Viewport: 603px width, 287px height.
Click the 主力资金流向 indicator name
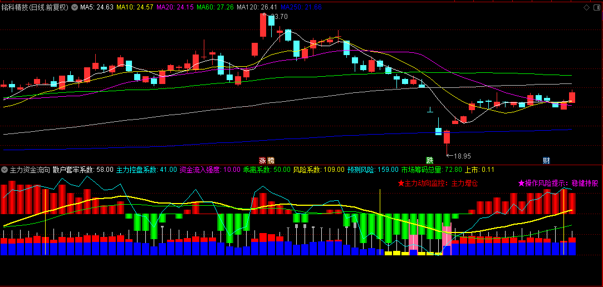pyautogui.click(x=30, y=170)
